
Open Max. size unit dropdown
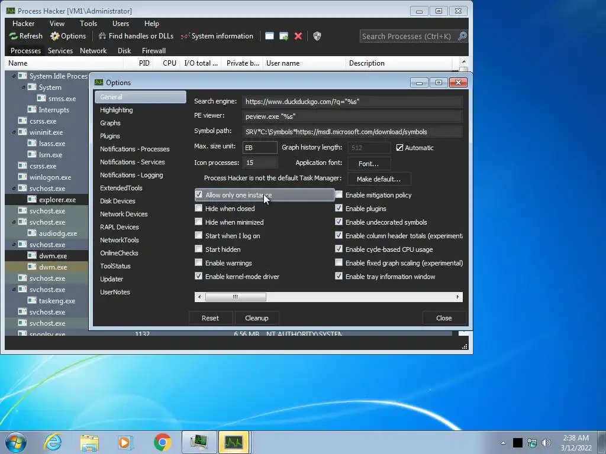[260, 147]
